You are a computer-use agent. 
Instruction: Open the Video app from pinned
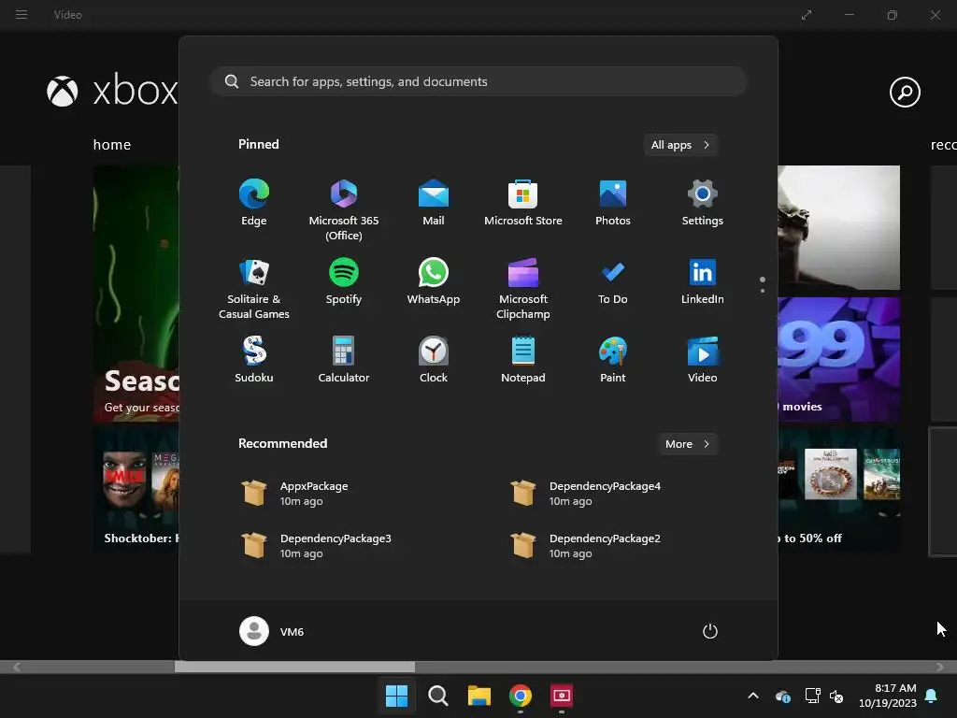coord(703,360)
